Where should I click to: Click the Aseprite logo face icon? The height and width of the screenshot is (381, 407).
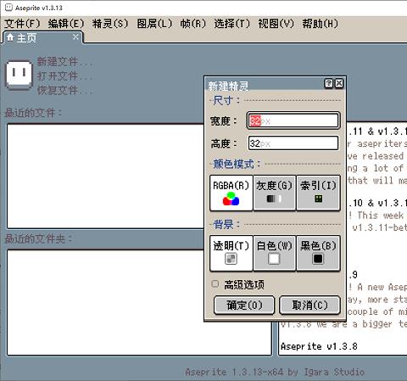tap(19, 76)
